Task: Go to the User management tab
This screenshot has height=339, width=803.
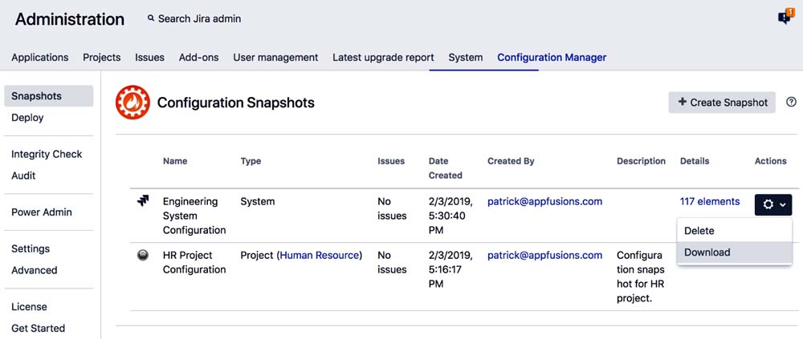Action: click(x=275, y=58)
